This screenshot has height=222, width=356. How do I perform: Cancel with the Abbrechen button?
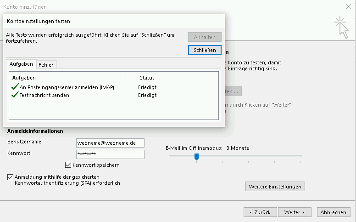click(x=334, y=212)
